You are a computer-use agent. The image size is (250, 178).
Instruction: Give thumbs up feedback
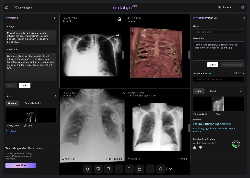(x=195, y=147)
